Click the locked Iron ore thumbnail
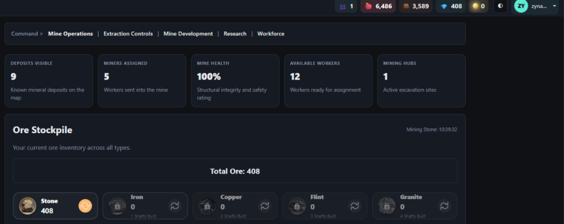 [117, 206]
